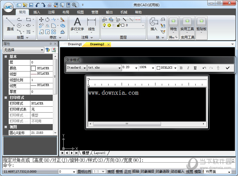Screen dimensions: 238x176
Task: Open the 特性 properties panel button
Action: 173,25
